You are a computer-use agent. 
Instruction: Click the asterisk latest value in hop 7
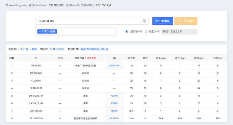[161, 111]
